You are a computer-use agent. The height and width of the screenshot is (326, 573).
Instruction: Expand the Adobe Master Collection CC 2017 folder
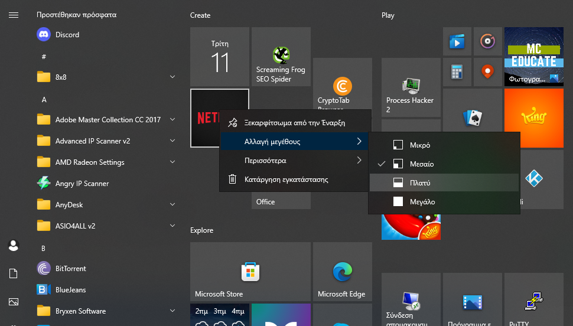click(x=172, y=120)
